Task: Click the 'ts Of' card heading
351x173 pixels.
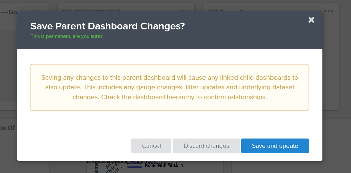Action: pyautogui.click(x=7, y=128)
